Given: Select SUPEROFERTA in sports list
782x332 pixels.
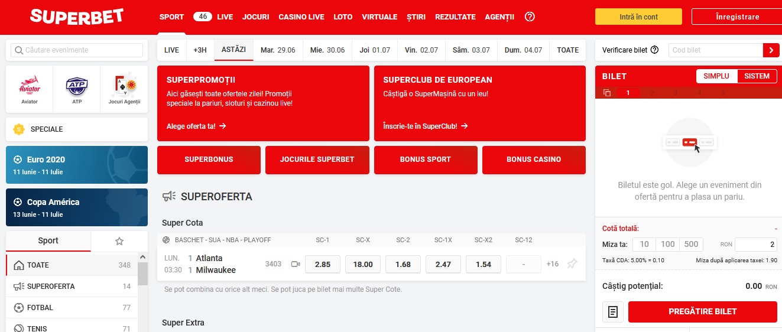Looking at the screenshot, I should coord(72,287).
